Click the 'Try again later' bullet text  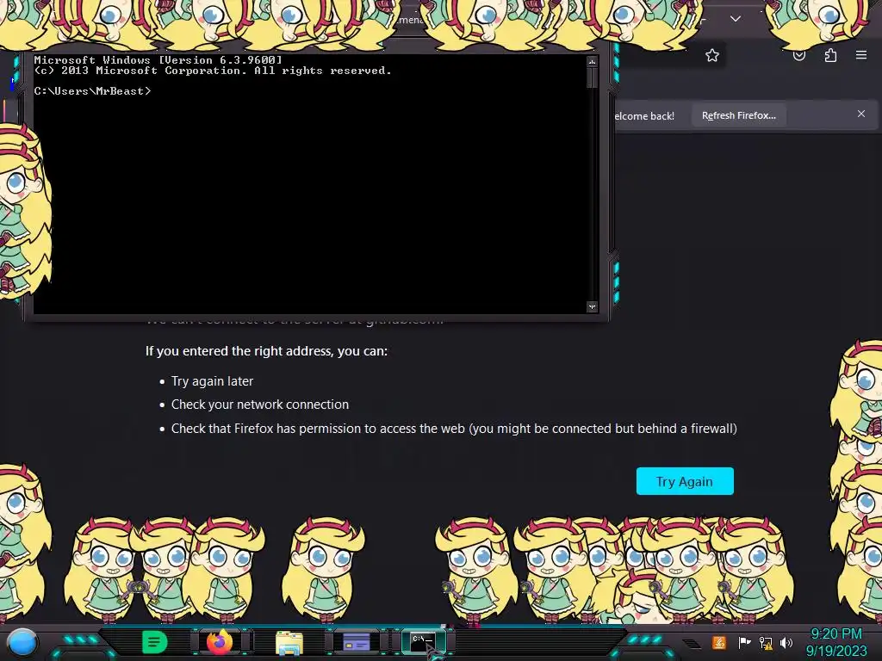[x=212, y=381]
